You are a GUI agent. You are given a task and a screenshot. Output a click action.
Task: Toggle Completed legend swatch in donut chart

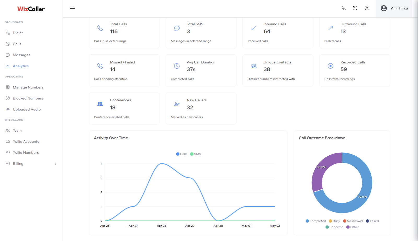pos(307,221)
